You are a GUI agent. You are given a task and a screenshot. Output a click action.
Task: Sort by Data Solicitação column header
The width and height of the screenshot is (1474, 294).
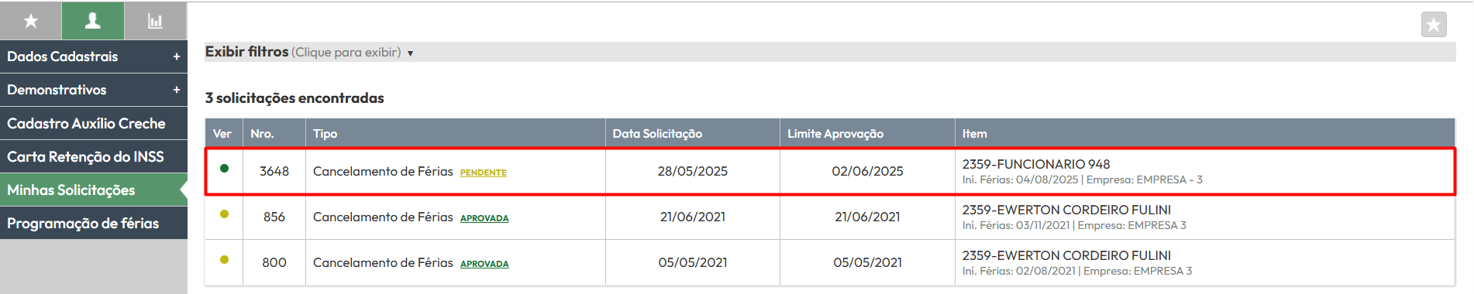657,134
